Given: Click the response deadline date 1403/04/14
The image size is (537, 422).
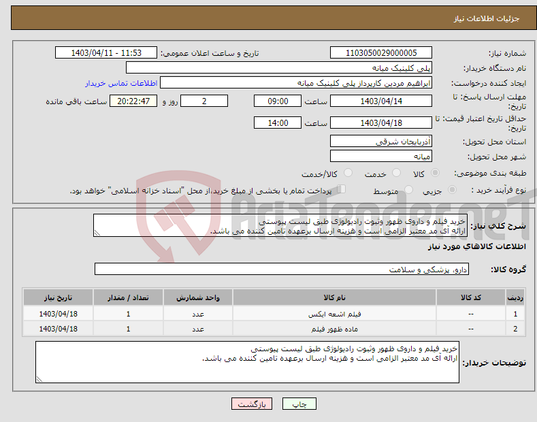Looking at the screenshot, I should [381, 101].
